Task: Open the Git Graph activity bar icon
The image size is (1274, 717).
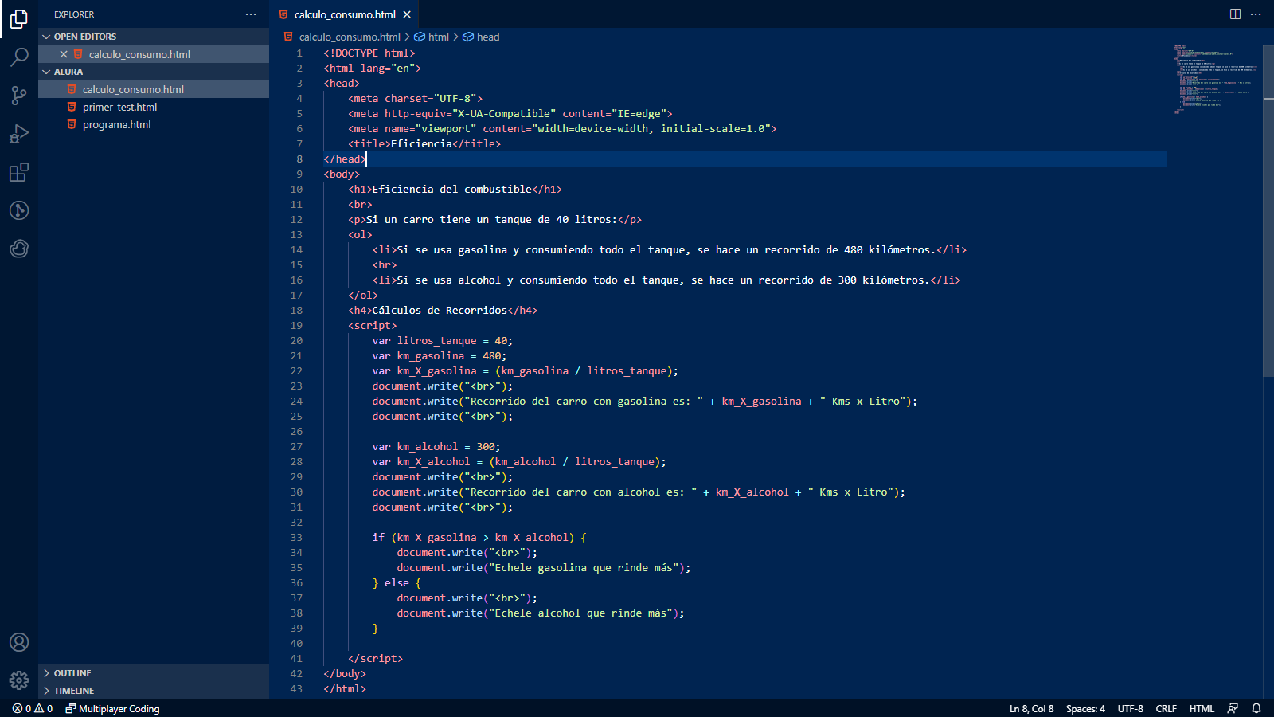Action: [x=19, y=210]
